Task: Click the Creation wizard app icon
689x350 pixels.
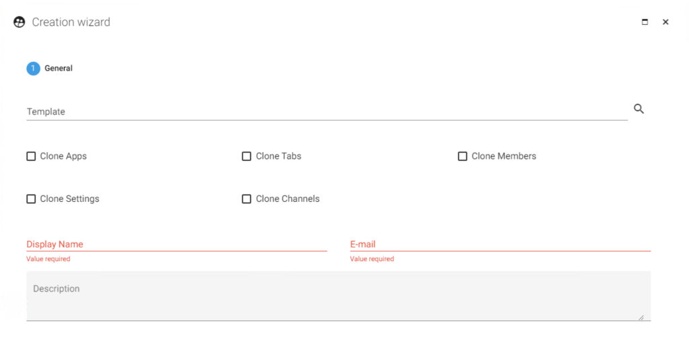Action: pos(20,22)
